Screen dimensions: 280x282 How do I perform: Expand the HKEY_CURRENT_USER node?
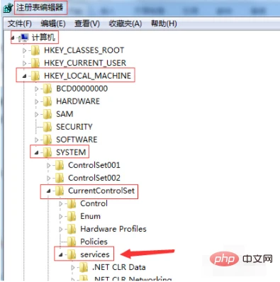[x=24, y=63]
